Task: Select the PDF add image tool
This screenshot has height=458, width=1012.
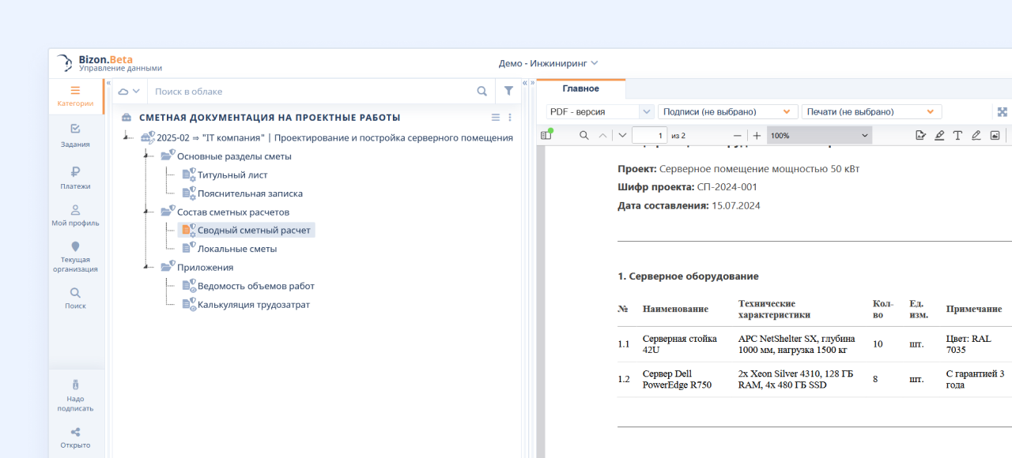Action: point(995,135)
